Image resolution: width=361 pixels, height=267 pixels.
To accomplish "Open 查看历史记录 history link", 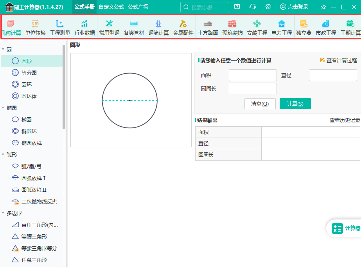I will 345,120.
